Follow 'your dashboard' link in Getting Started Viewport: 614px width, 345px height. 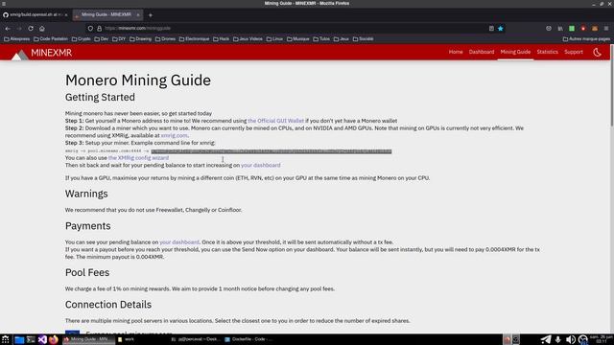coord(260,165)
